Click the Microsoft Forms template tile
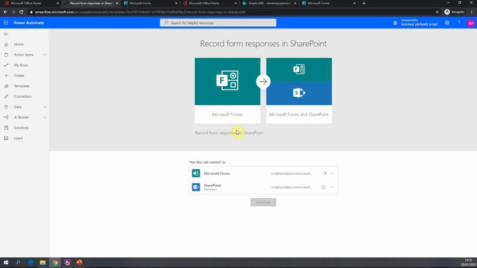This screenshot has height=268, width=477. tap(227, 91)
